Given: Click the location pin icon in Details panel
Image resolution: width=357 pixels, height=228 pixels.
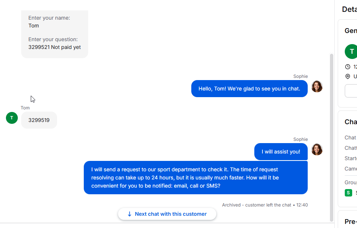Looking at the screenshot, I should [x=348, y=76].
